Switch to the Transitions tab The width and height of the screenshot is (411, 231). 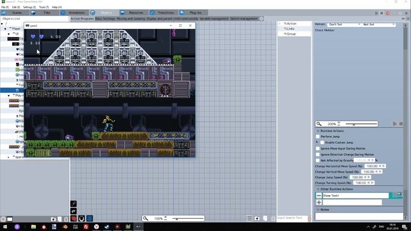163,13
